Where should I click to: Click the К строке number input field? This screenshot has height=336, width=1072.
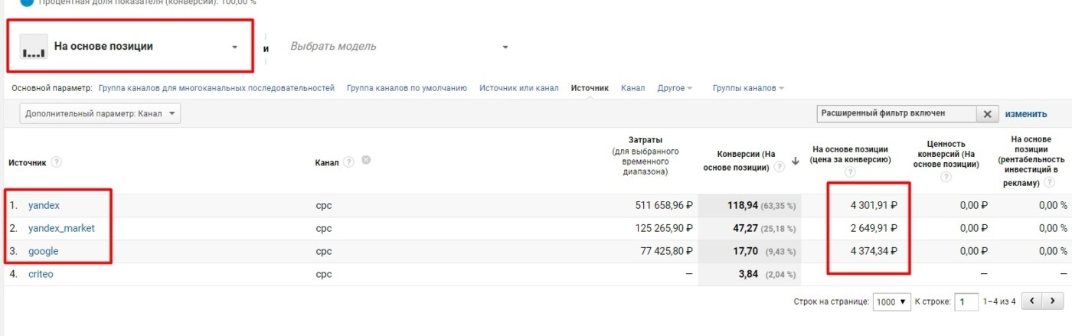coord(966,302)
